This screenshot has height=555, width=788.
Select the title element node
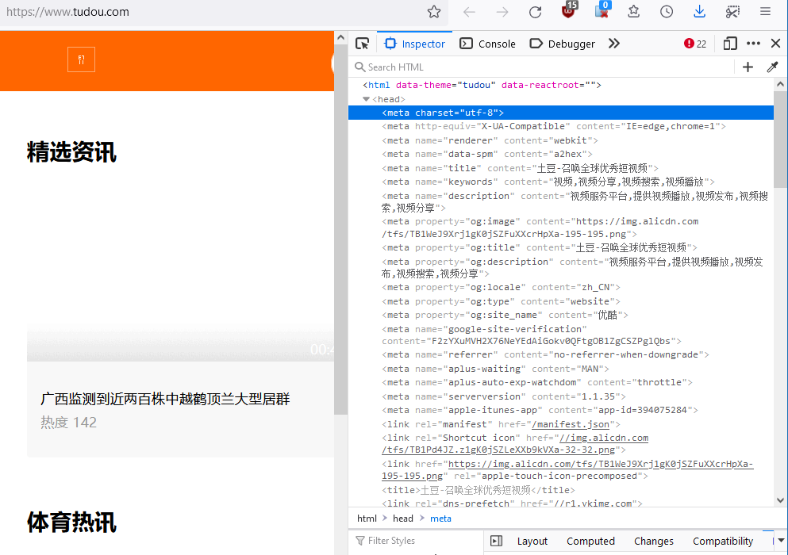[x=479, y=490]
